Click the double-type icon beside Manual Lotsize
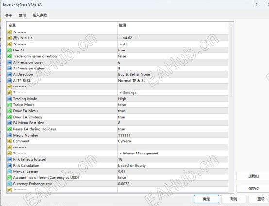 point(9,172)
